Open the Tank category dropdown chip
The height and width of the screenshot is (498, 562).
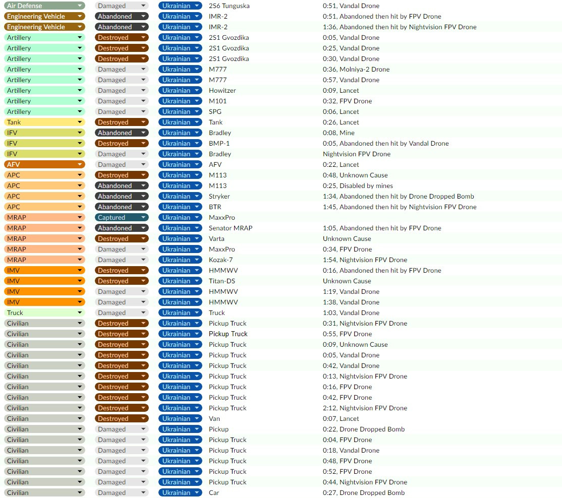click(44, 122)
